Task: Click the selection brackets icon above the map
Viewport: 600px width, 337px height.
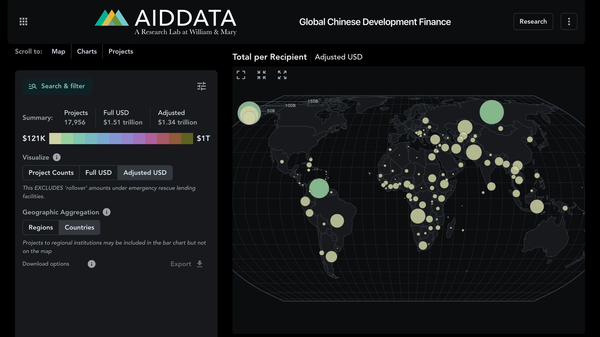Action: pos(241,75)
